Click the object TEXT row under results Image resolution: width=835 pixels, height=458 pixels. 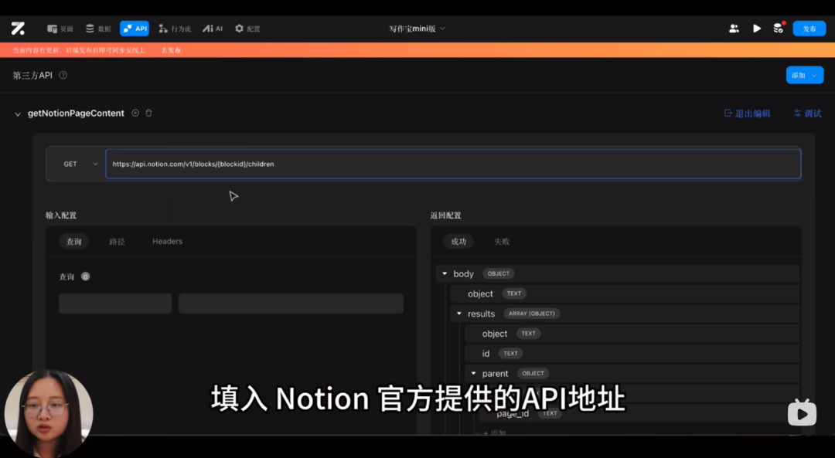click(x=632, y=334)
